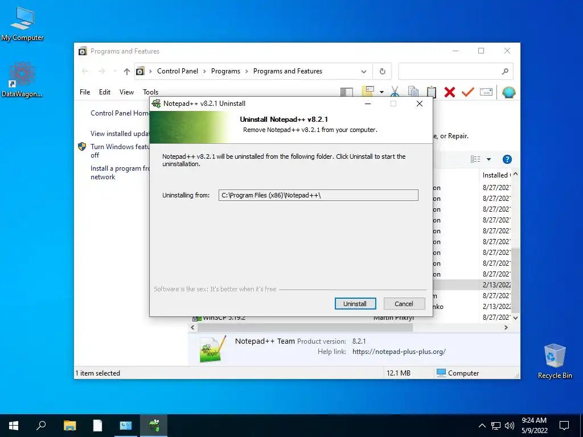The image size is (583, 437).
Task: Click the change view icon
Action: click(x=475, y=159)
